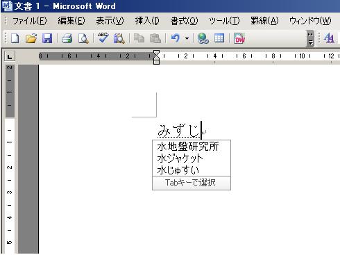Insert a table with the grid icon
340x255 pixels.
pyautogui.click(x=219, y=38)
